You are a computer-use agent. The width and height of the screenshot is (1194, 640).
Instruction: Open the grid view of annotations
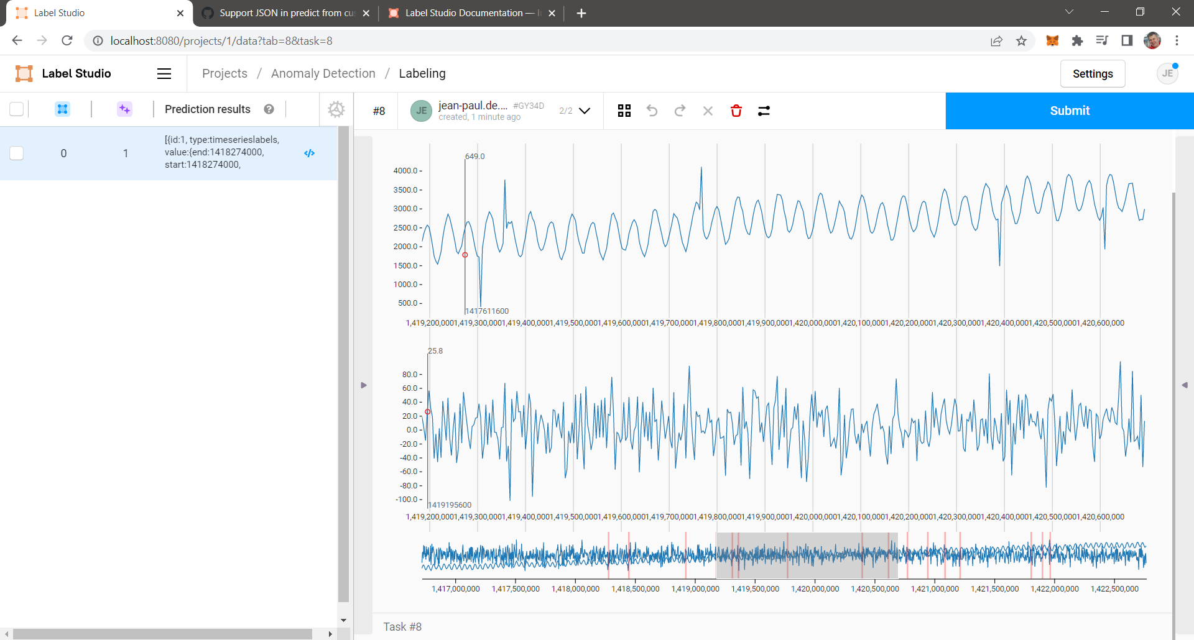(x=624, y=111)
